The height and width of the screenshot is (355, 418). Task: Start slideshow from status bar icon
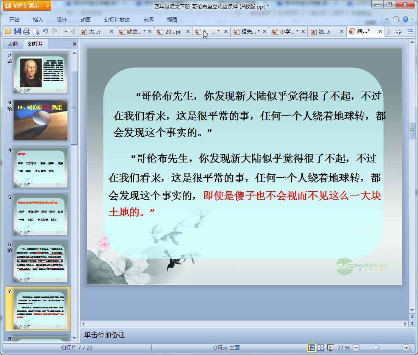[330, 347]
